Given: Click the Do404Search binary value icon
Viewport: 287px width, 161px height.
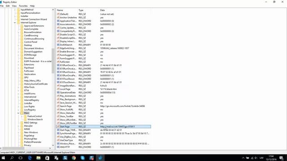Looking at the screenshot, I should [x=58, y=45].
